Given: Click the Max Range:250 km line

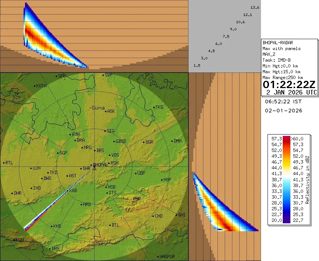Looking at the screenshot, I should (x=282, y=78).
